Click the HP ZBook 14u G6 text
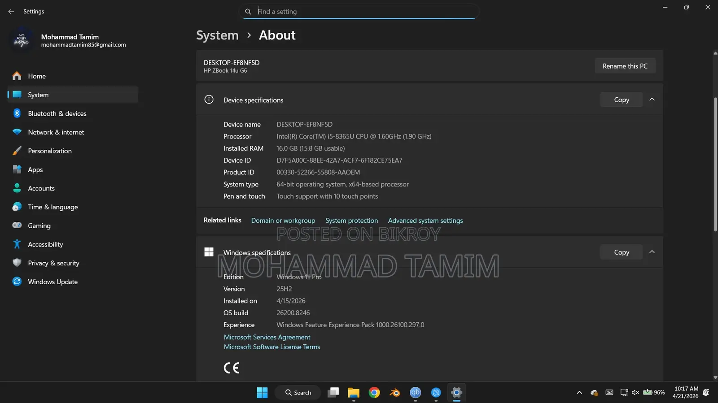The height and width of the screenshot is (403, 718). pos(225,71)
